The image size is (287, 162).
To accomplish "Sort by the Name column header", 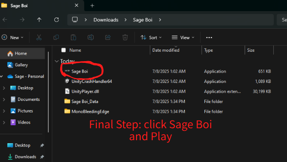I will coord(75,50).
